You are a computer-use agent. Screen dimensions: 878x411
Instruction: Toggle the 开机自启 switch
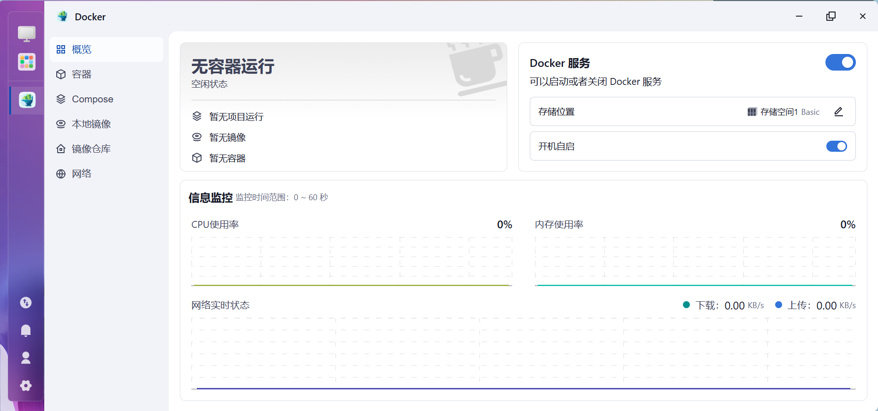pyautogui.click(x=836, y=146)
